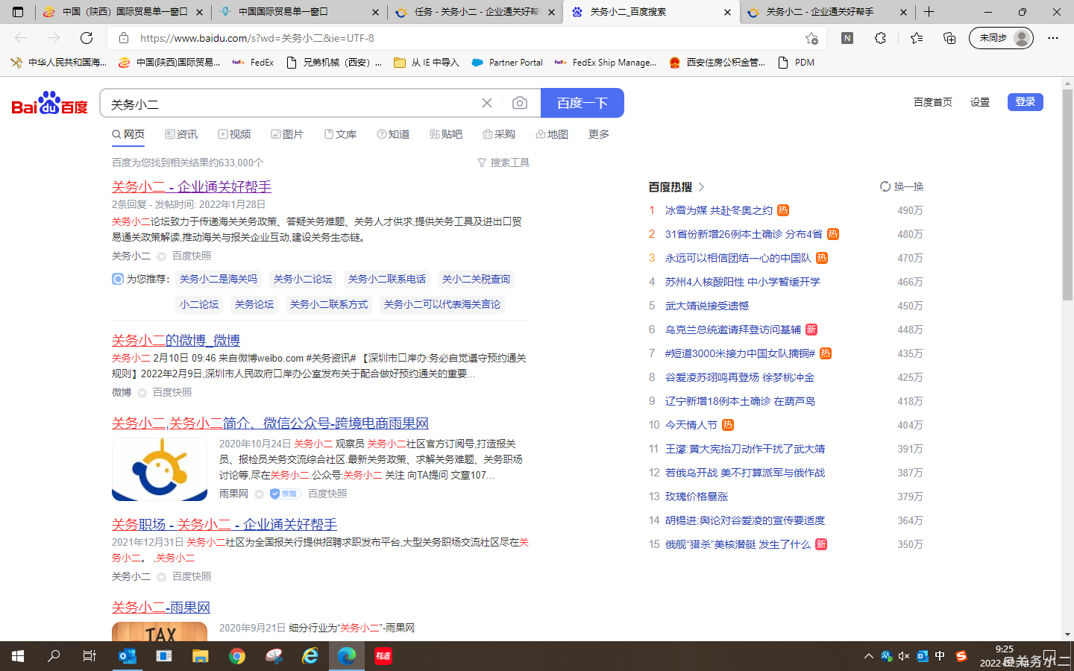Click the 雨果网 result logo thumbnail
This screenshot has height=671, width=1074.
click(x=160, y=469)
